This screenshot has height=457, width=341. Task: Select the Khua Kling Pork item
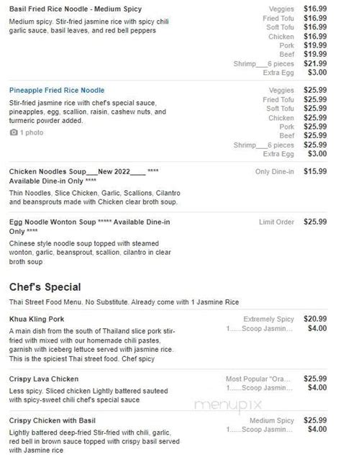pyautogui.click(x=37, y=319)
